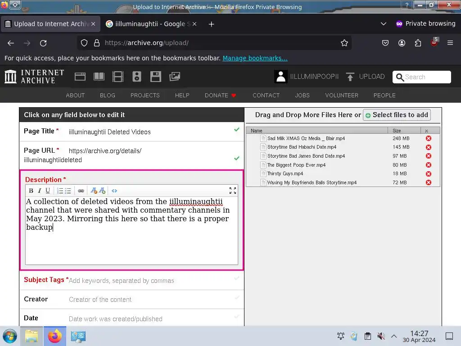
Task: Edit the Page URL identifier
Action: pos(132,155)
